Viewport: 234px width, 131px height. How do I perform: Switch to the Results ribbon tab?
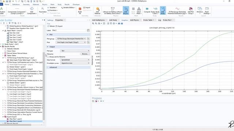click(x=67, y=4)
